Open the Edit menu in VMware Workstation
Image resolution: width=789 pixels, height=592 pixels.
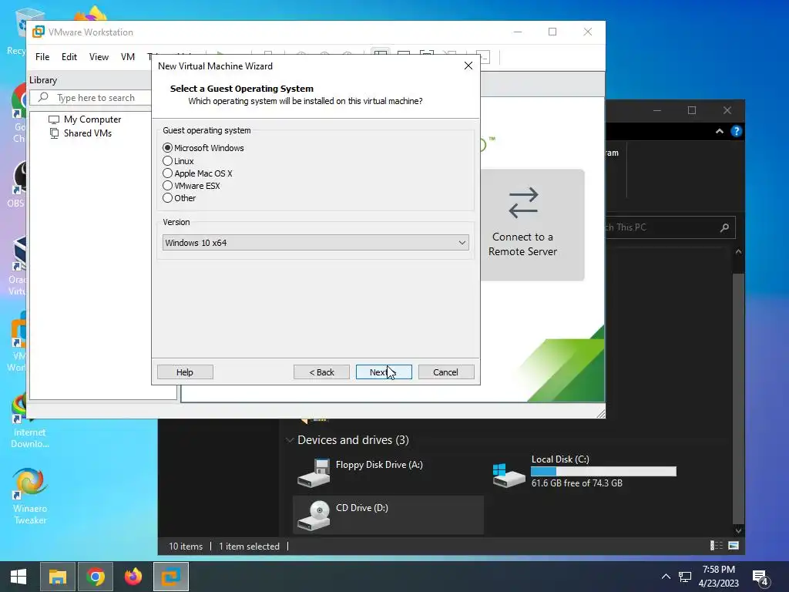click(x=69, y=57)
